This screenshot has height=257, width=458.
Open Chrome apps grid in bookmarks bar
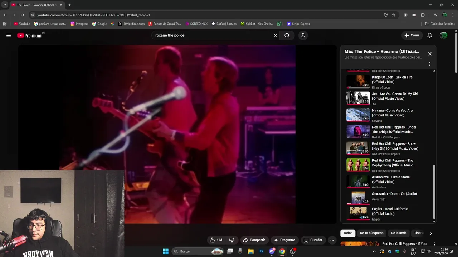tap(5, 24)
